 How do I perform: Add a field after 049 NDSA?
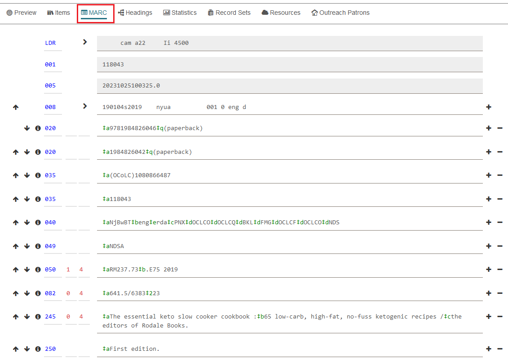click(x=489, y=246)
